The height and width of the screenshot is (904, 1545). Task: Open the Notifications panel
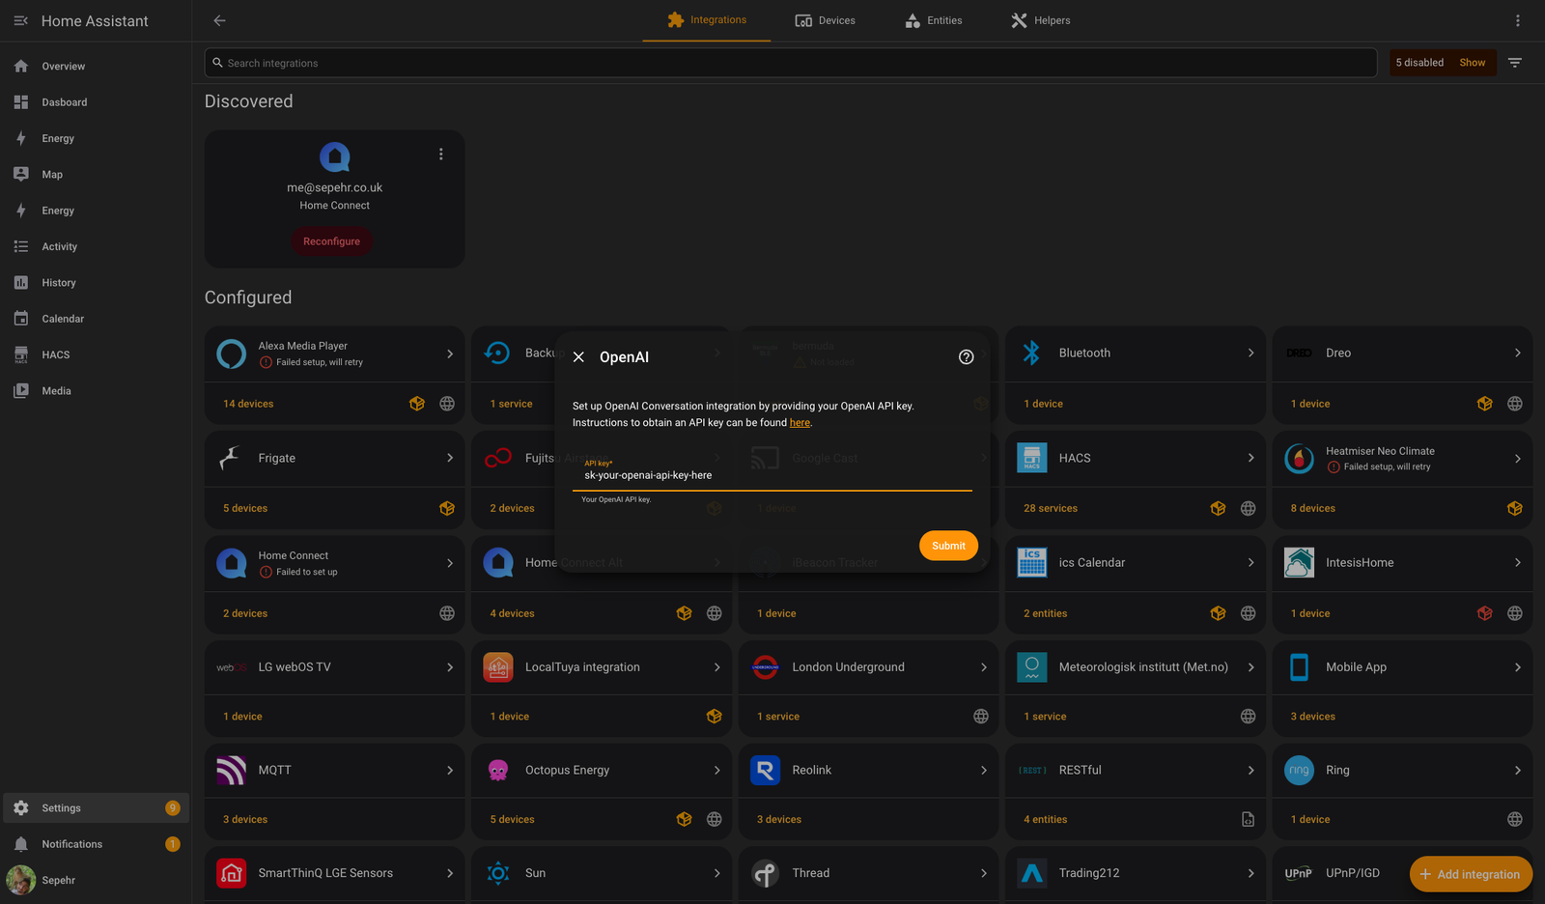pyautogui.click(x=96, y=844)
